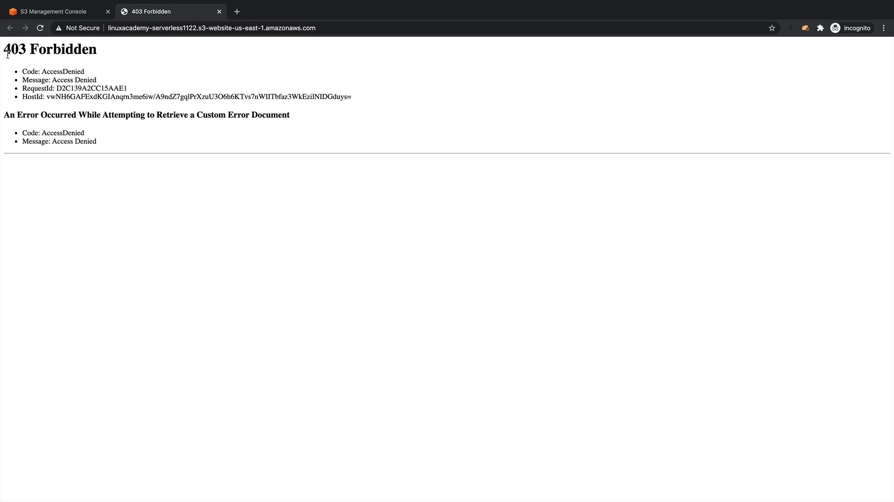
Task: Bookmark this page with star icon
Action: pyautogui.click(x=772, y=28)
